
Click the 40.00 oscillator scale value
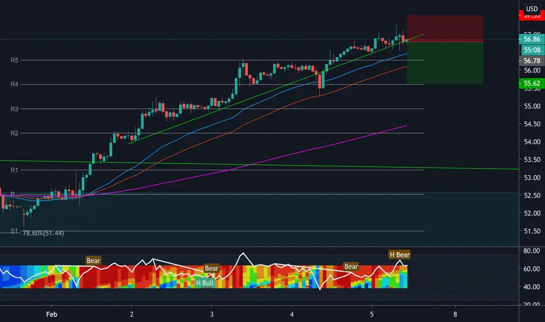(x=532, y=287)
